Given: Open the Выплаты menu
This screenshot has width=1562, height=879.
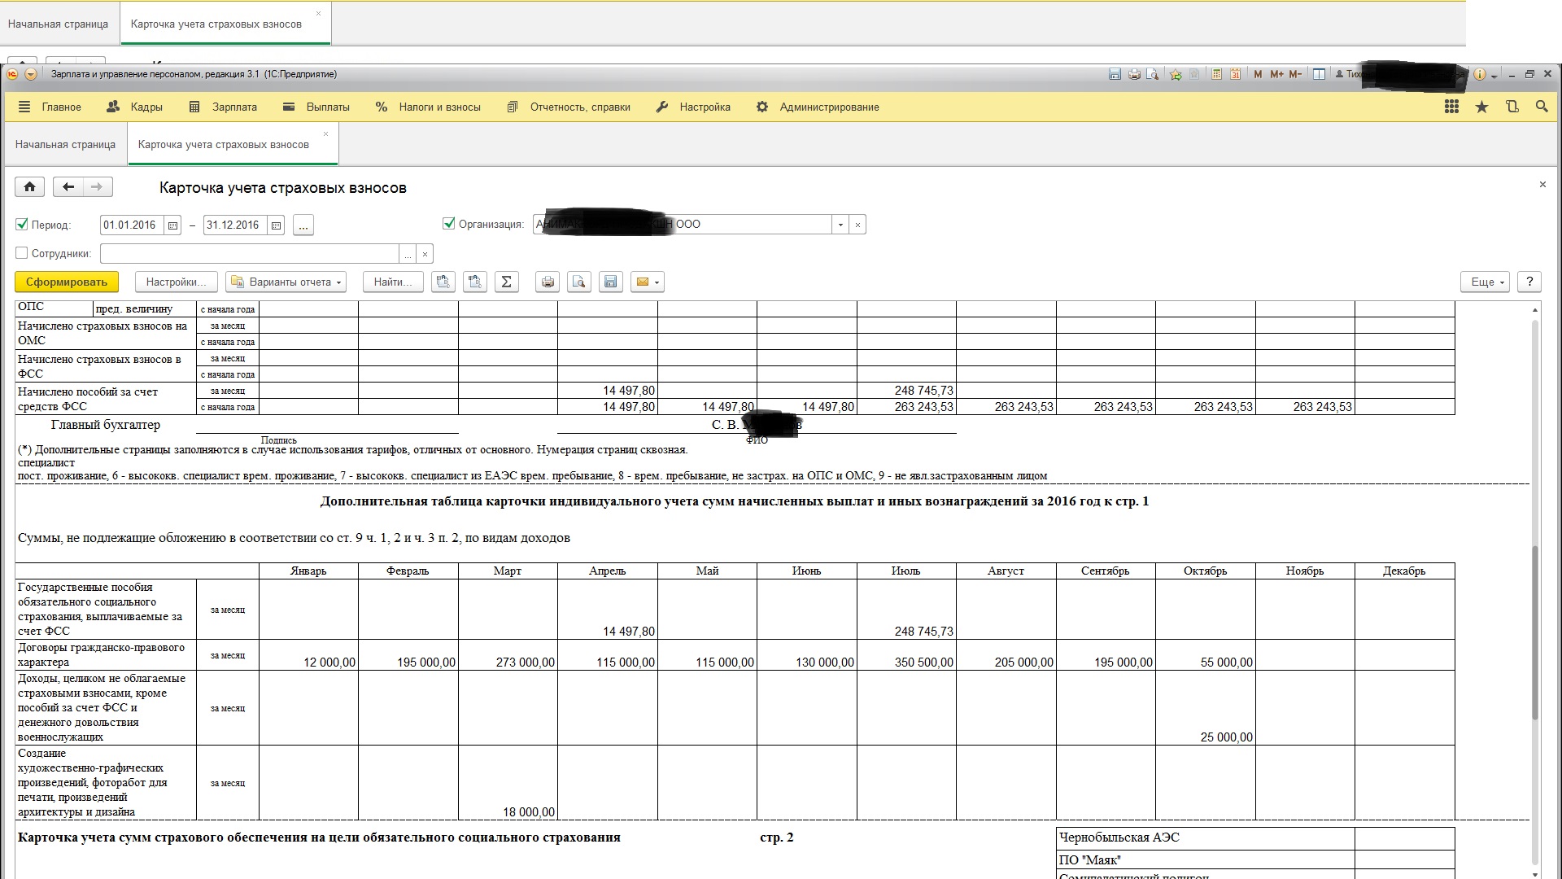Looking at the screenshot, I should 316,107.
